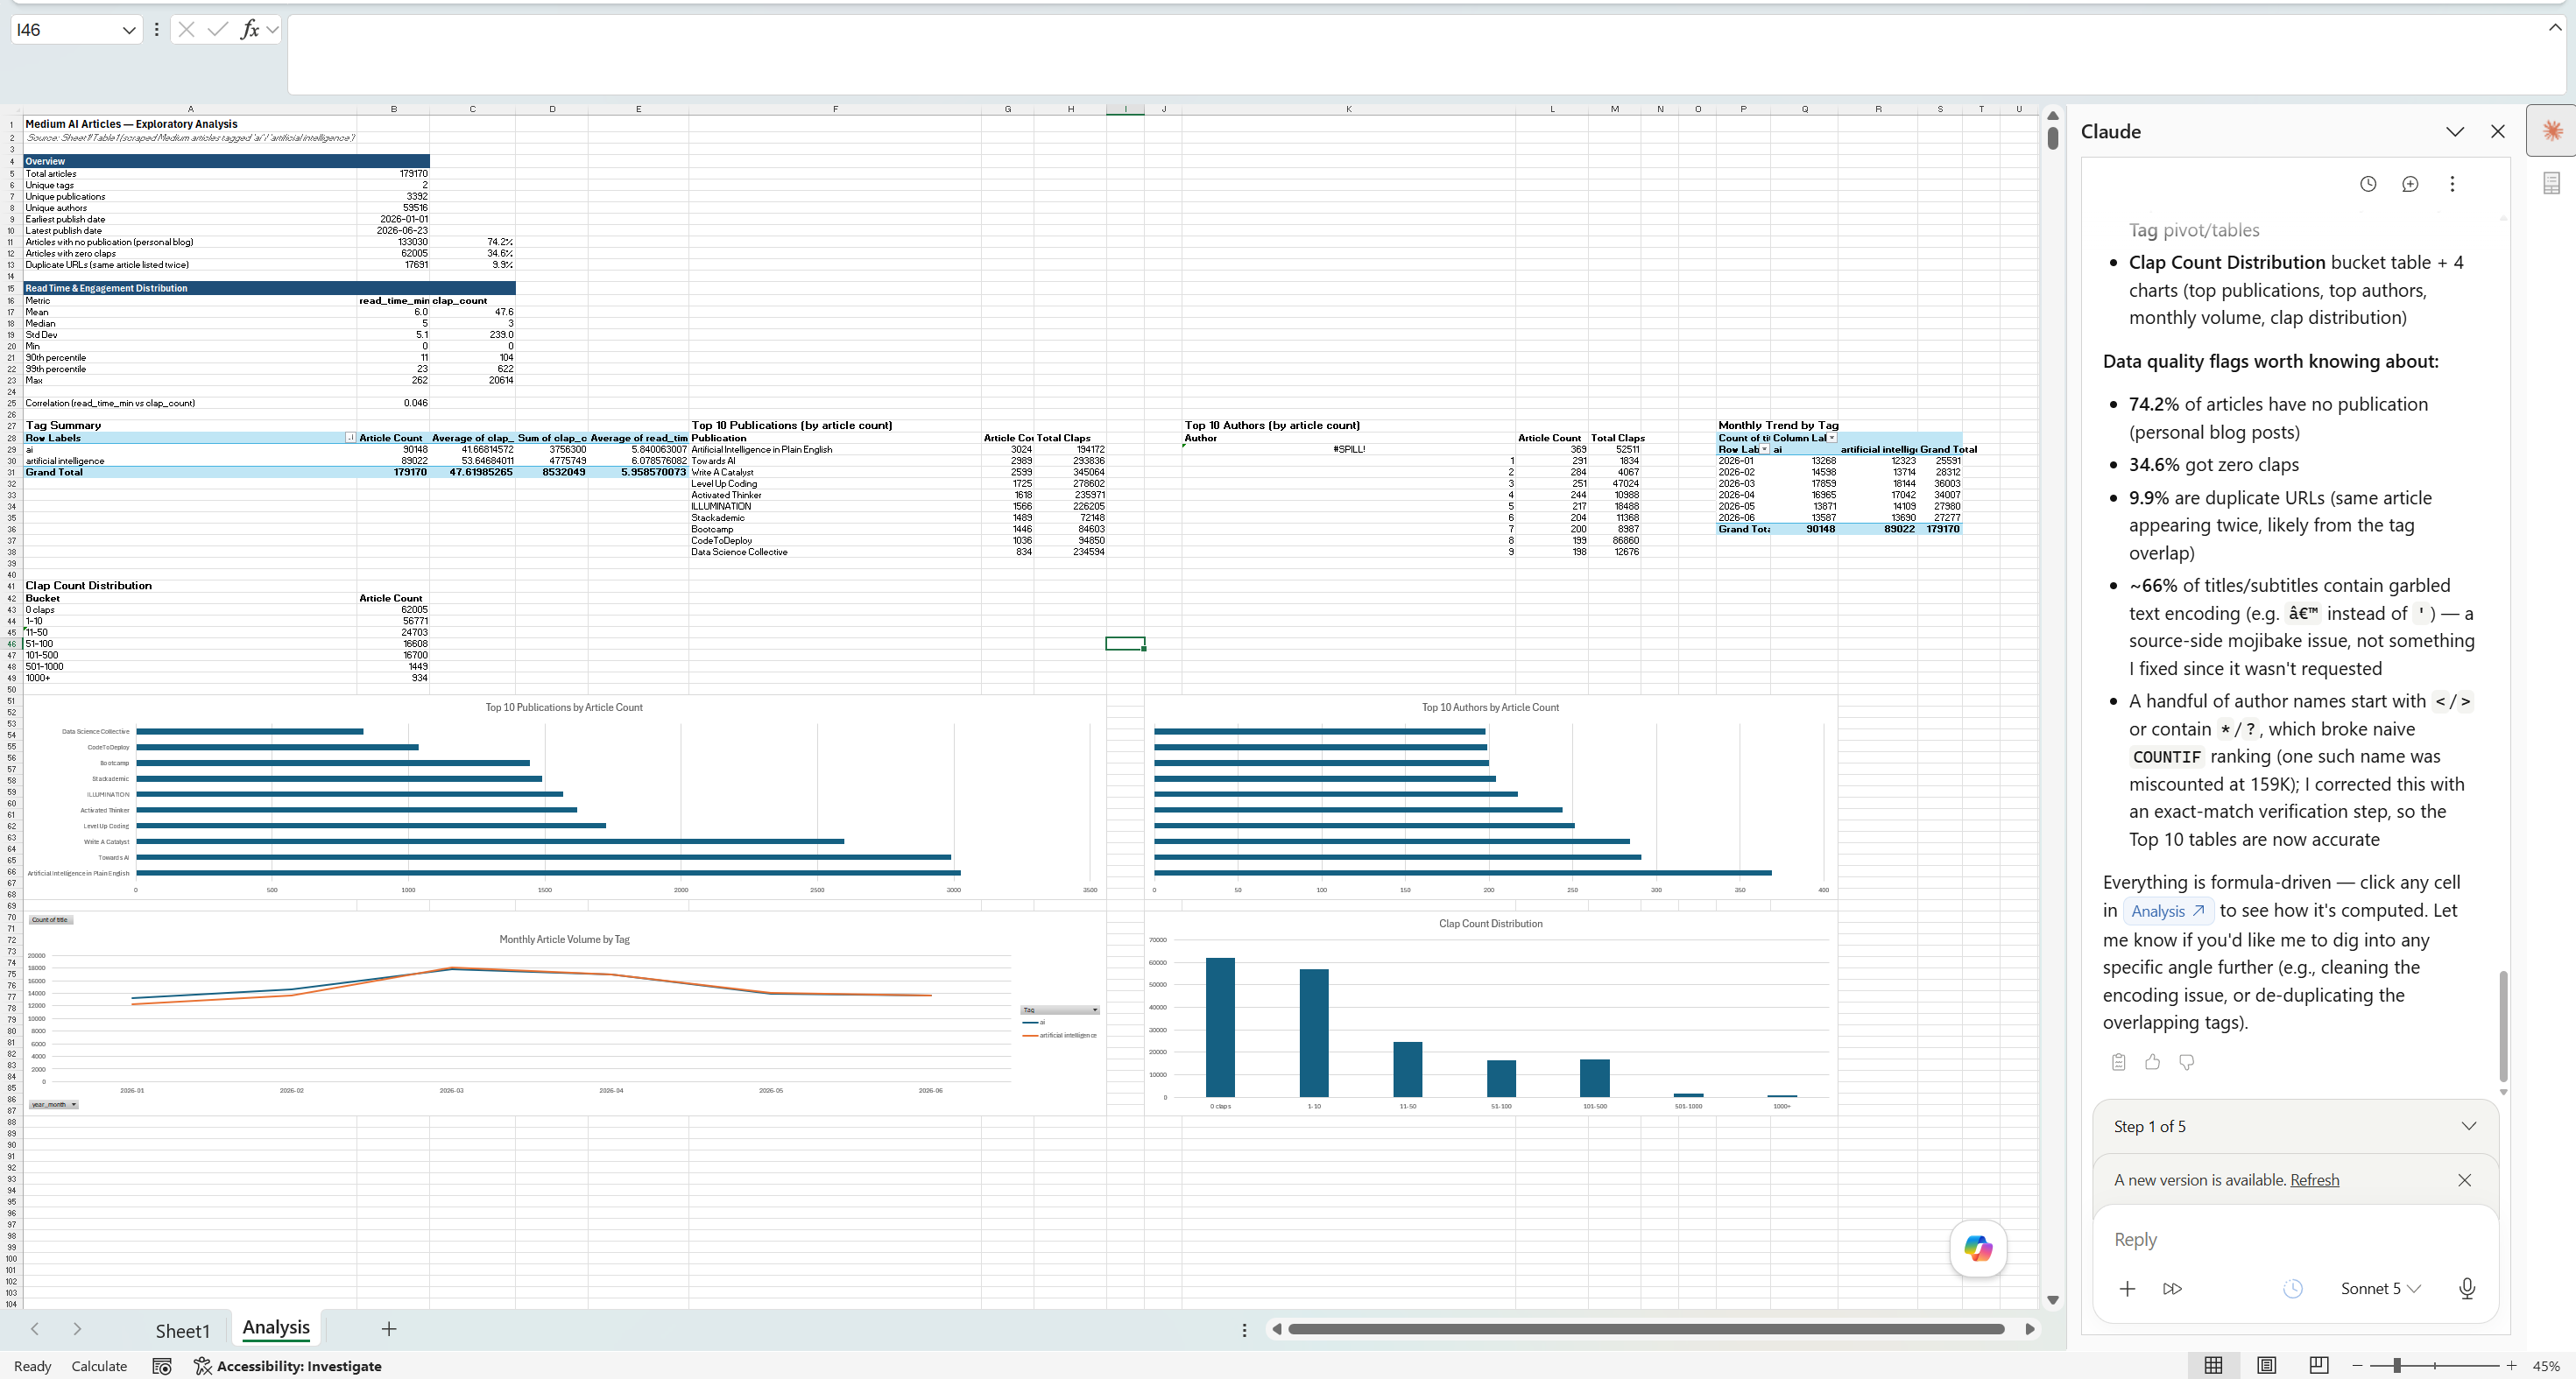Viewport: 2576px width, 1379px height.
Task: Activate microphone for voice reply
Action: point(2467,1289)
